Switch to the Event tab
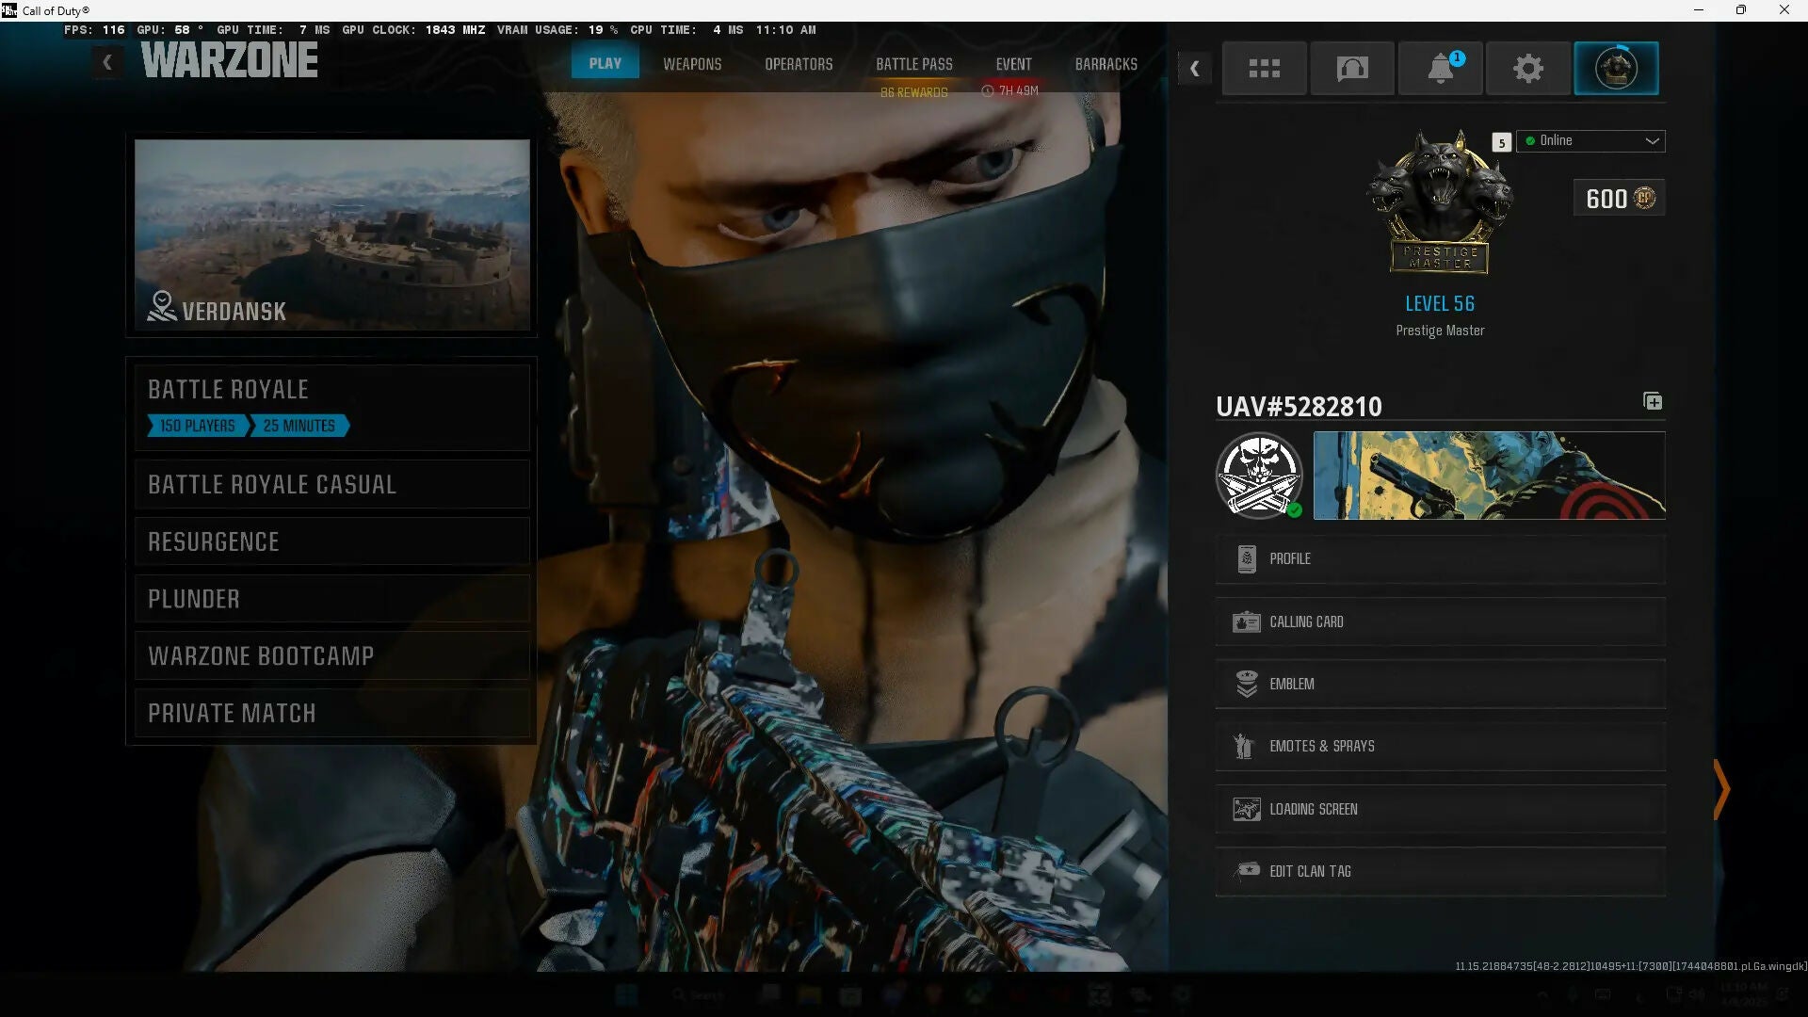 1013,64
